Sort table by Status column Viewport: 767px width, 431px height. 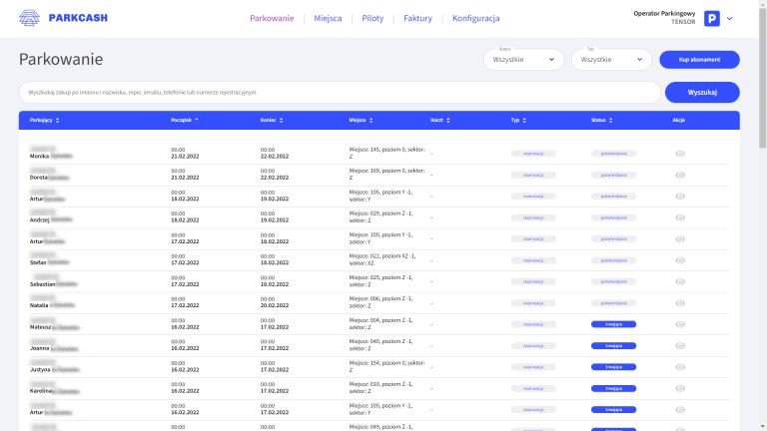point(601,120)
